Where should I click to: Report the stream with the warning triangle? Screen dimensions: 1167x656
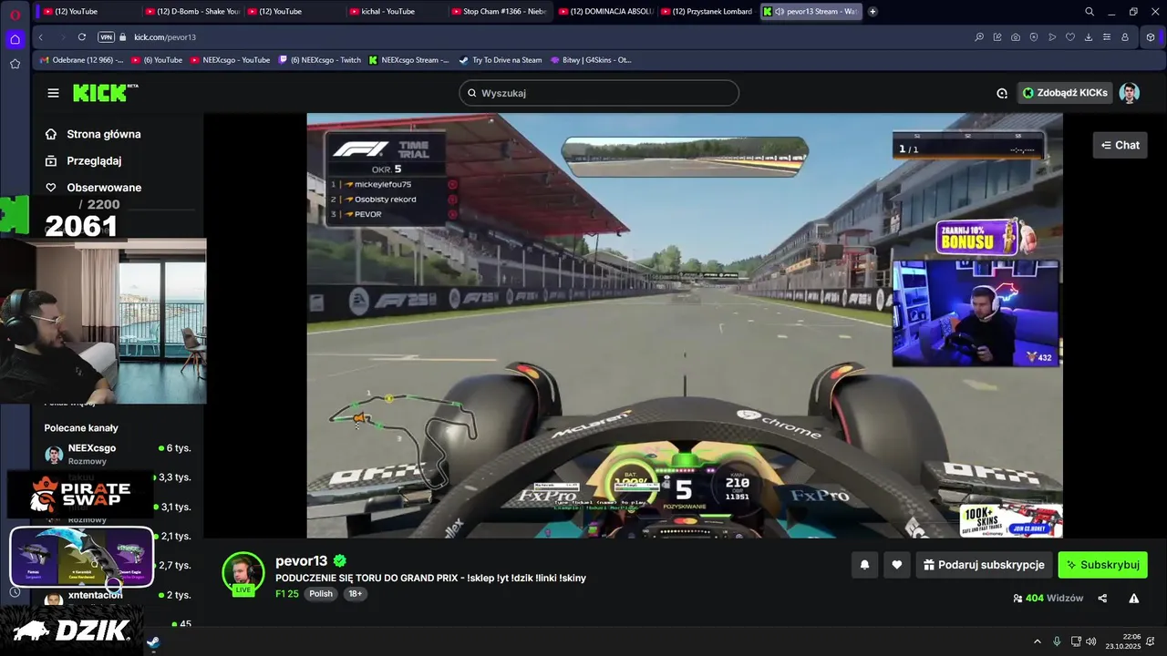(1133, 599)
